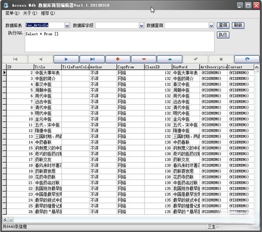Click the 刷新 button
Viewport: 262px width, 232px height.
click(x=238, y=26)
